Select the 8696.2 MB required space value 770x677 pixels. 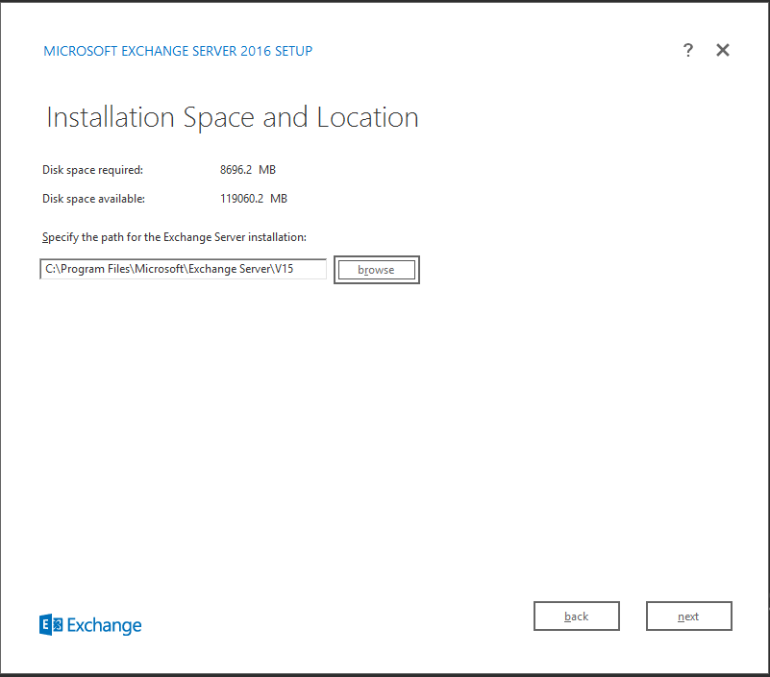248,170
